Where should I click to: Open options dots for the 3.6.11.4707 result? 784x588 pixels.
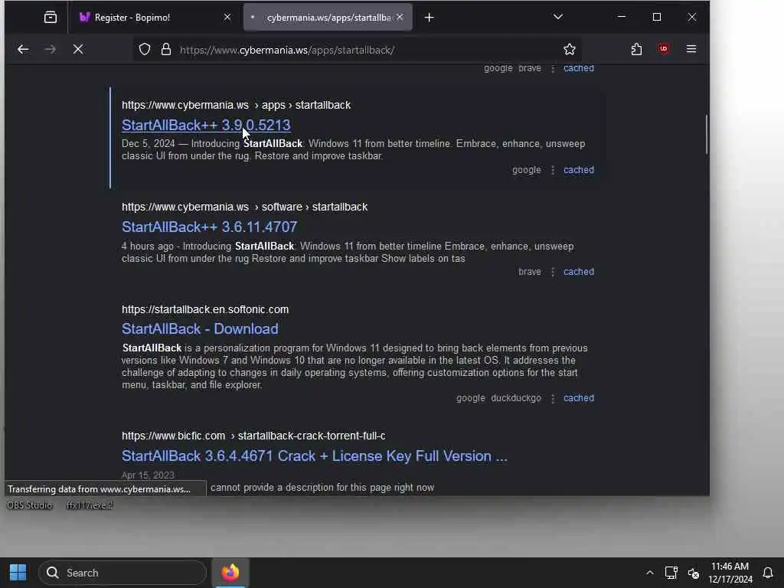(x=553, y=272)
